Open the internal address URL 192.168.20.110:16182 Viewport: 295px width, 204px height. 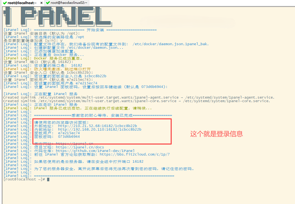pos(99,129)
